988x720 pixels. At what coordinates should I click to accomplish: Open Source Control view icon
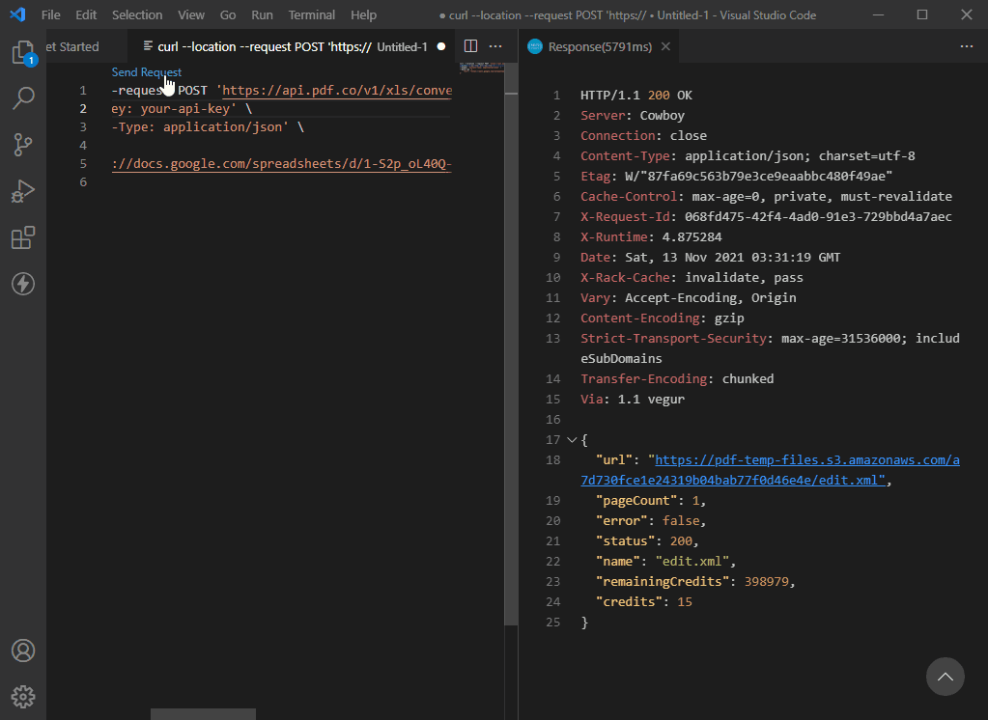click(23, 145)
